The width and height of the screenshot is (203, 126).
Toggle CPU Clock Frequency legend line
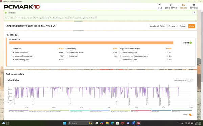tap(19, 110)
